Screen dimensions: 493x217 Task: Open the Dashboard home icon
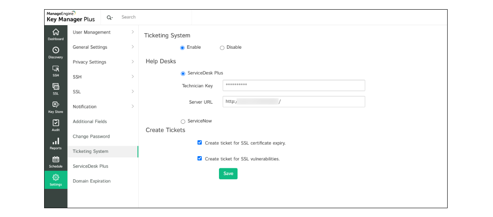click(x=55, y=32)
